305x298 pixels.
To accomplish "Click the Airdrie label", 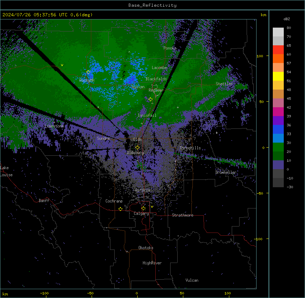I will pyautogui.click(x=143, y=190).
